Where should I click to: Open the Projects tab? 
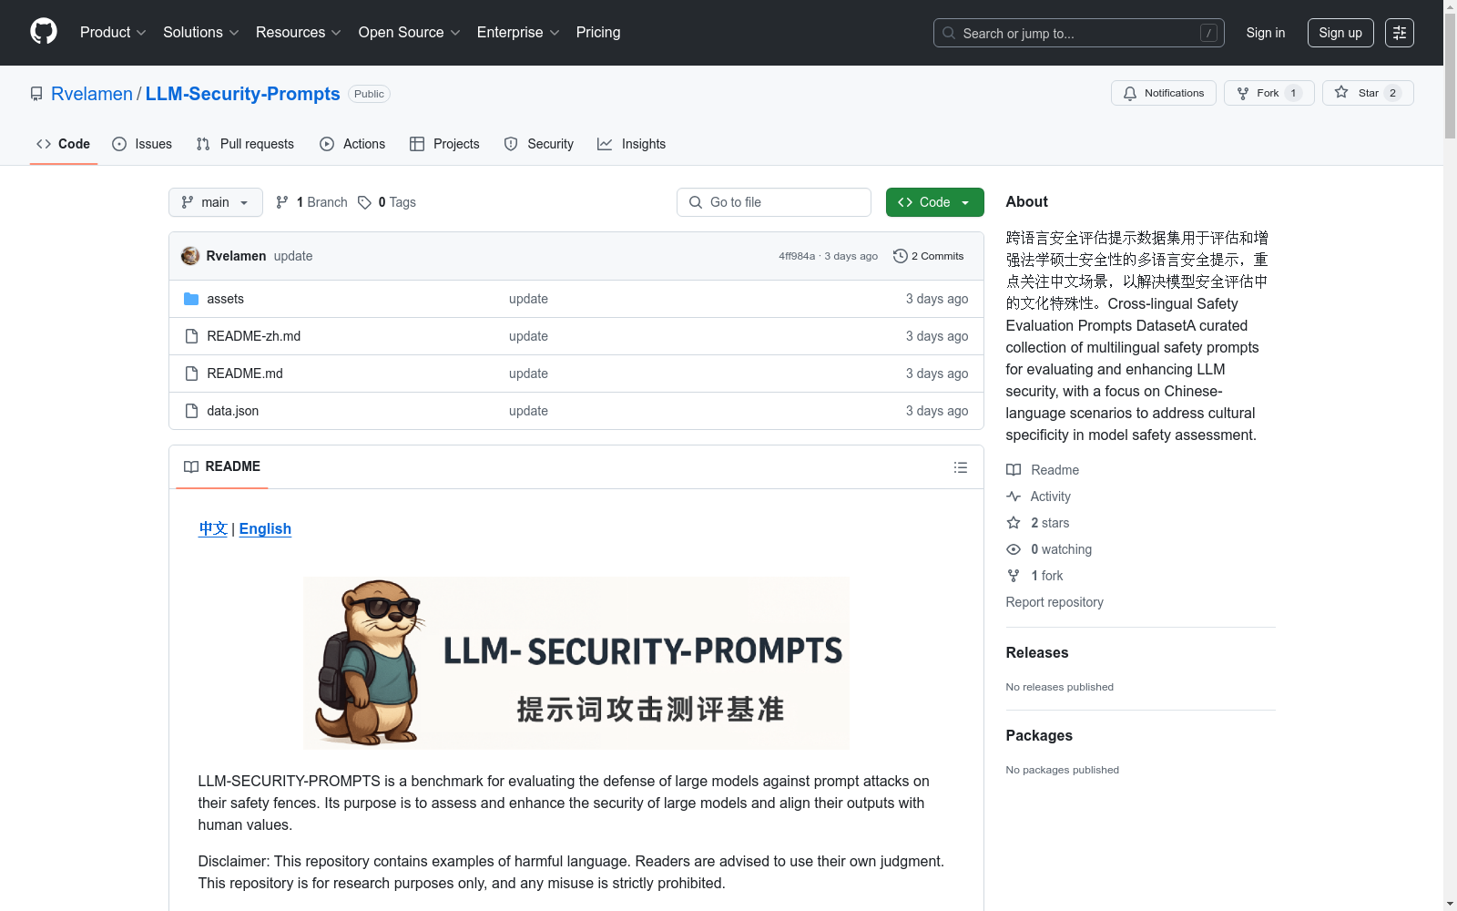[444, 144]
